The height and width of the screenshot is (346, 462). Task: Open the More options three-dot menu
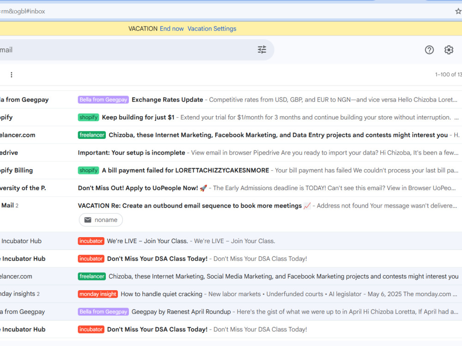[x=12, y=75]
